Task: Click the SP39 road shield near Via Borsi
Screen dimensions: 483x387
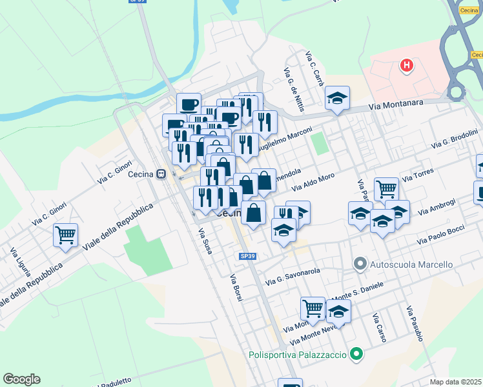Action: pyautogui.click(x=248, y=256)
